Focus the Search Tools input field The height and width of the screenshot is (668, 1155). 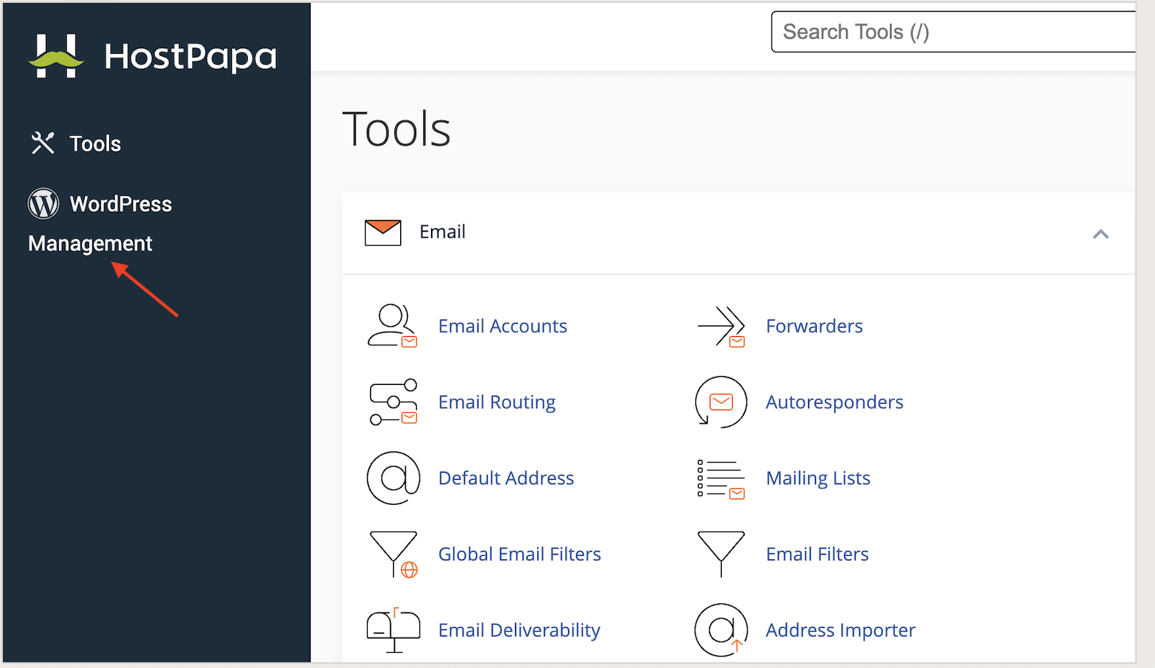[x=953, y=32]
